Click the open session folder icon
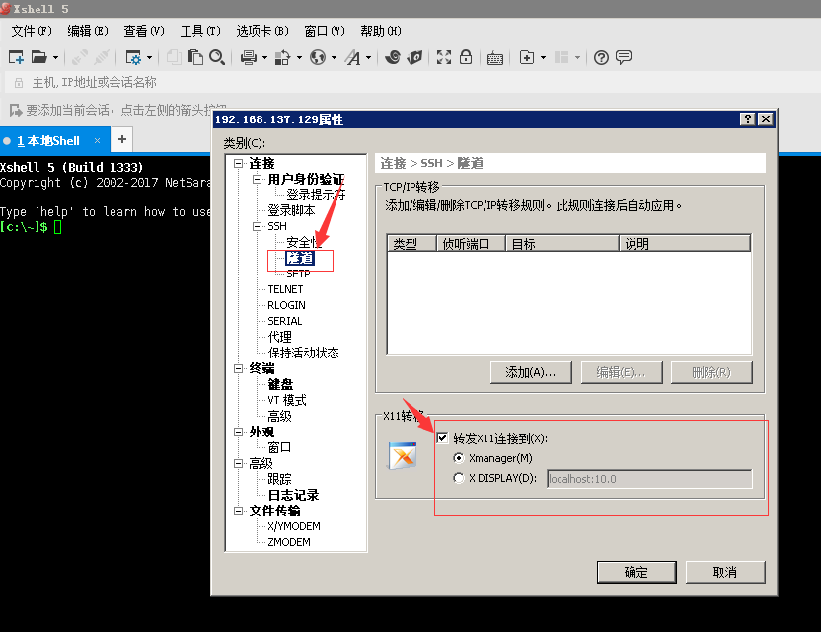 (39, 57)
